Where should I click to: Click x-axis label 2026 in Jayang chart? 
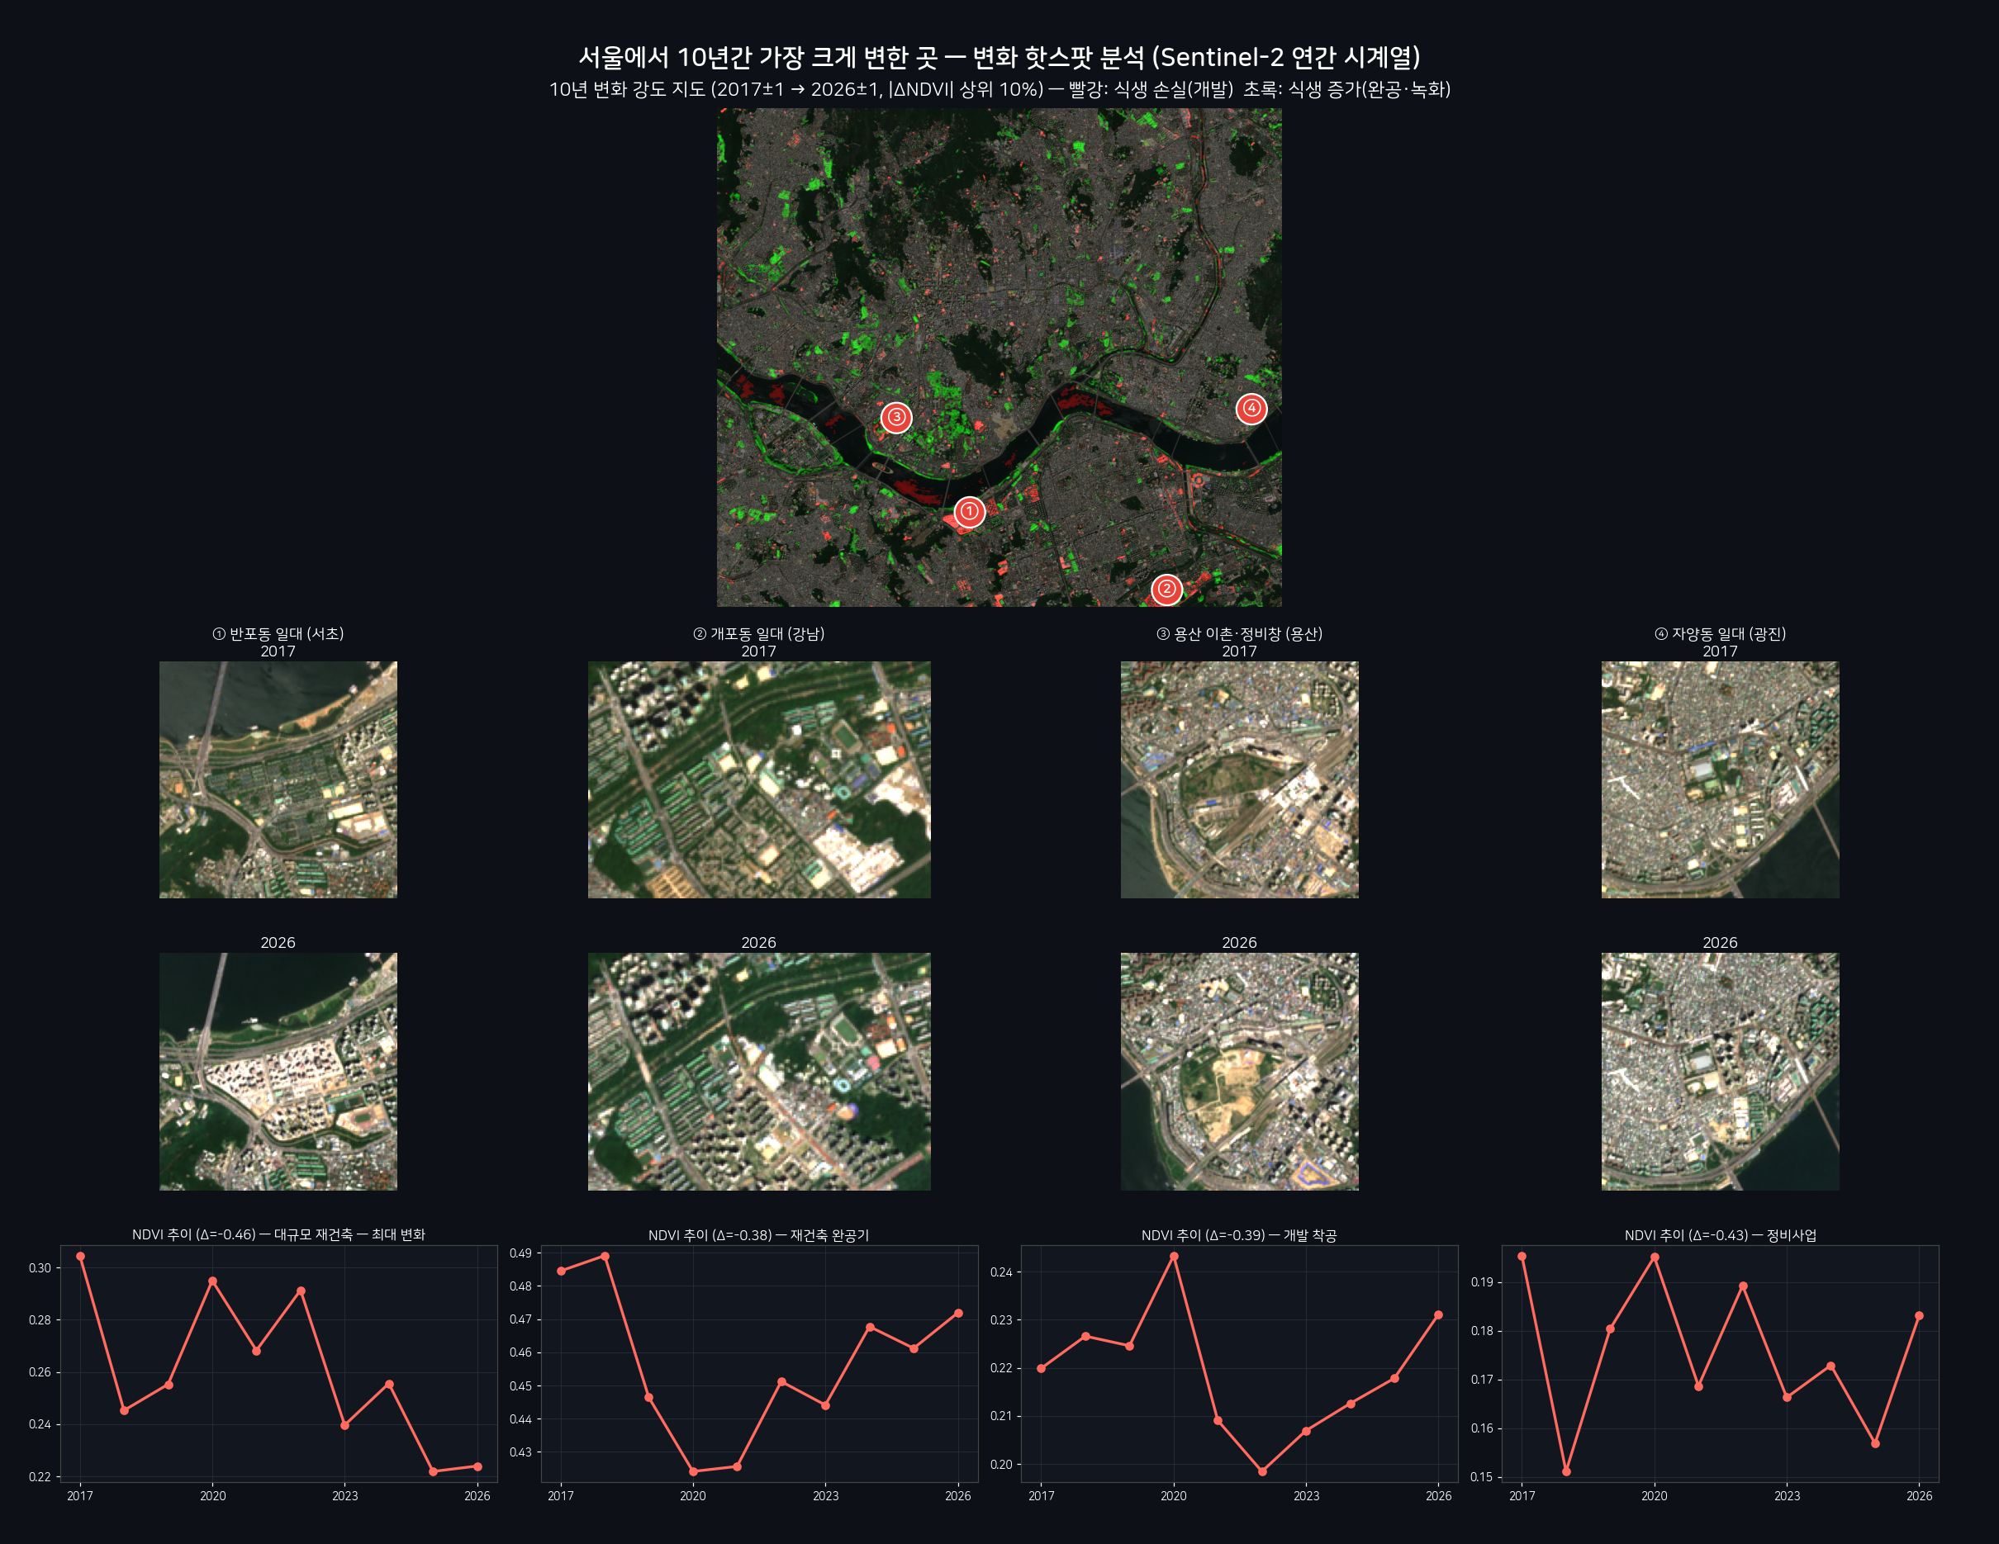coord(1920,1495)
